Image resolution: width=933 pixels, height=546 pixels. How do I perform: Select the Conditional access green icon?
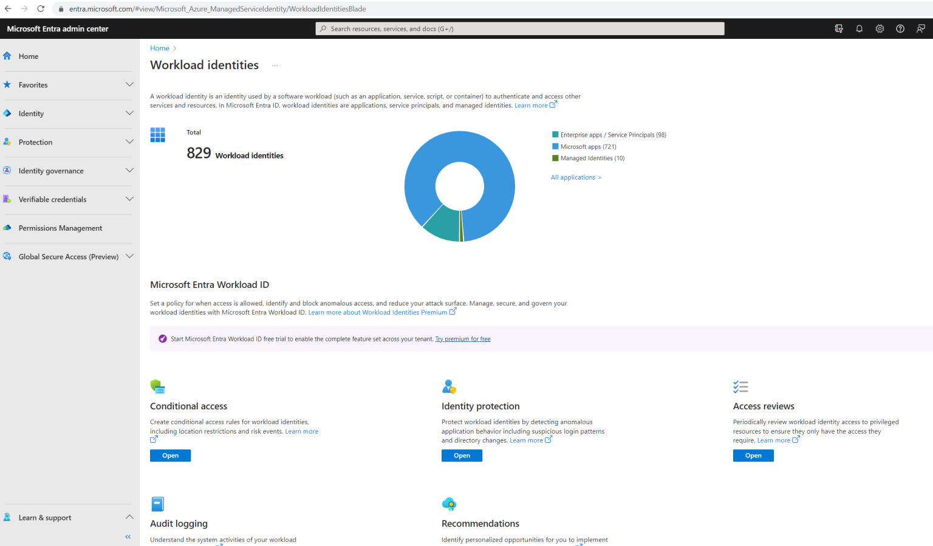click(x=157, y=386)
